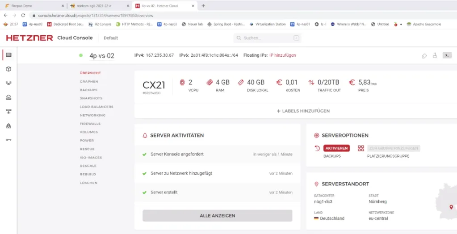The height and width of the screenshot is (234, 457).
Task: Click the Server erstellt activity row
Action: tap(218, 192)
